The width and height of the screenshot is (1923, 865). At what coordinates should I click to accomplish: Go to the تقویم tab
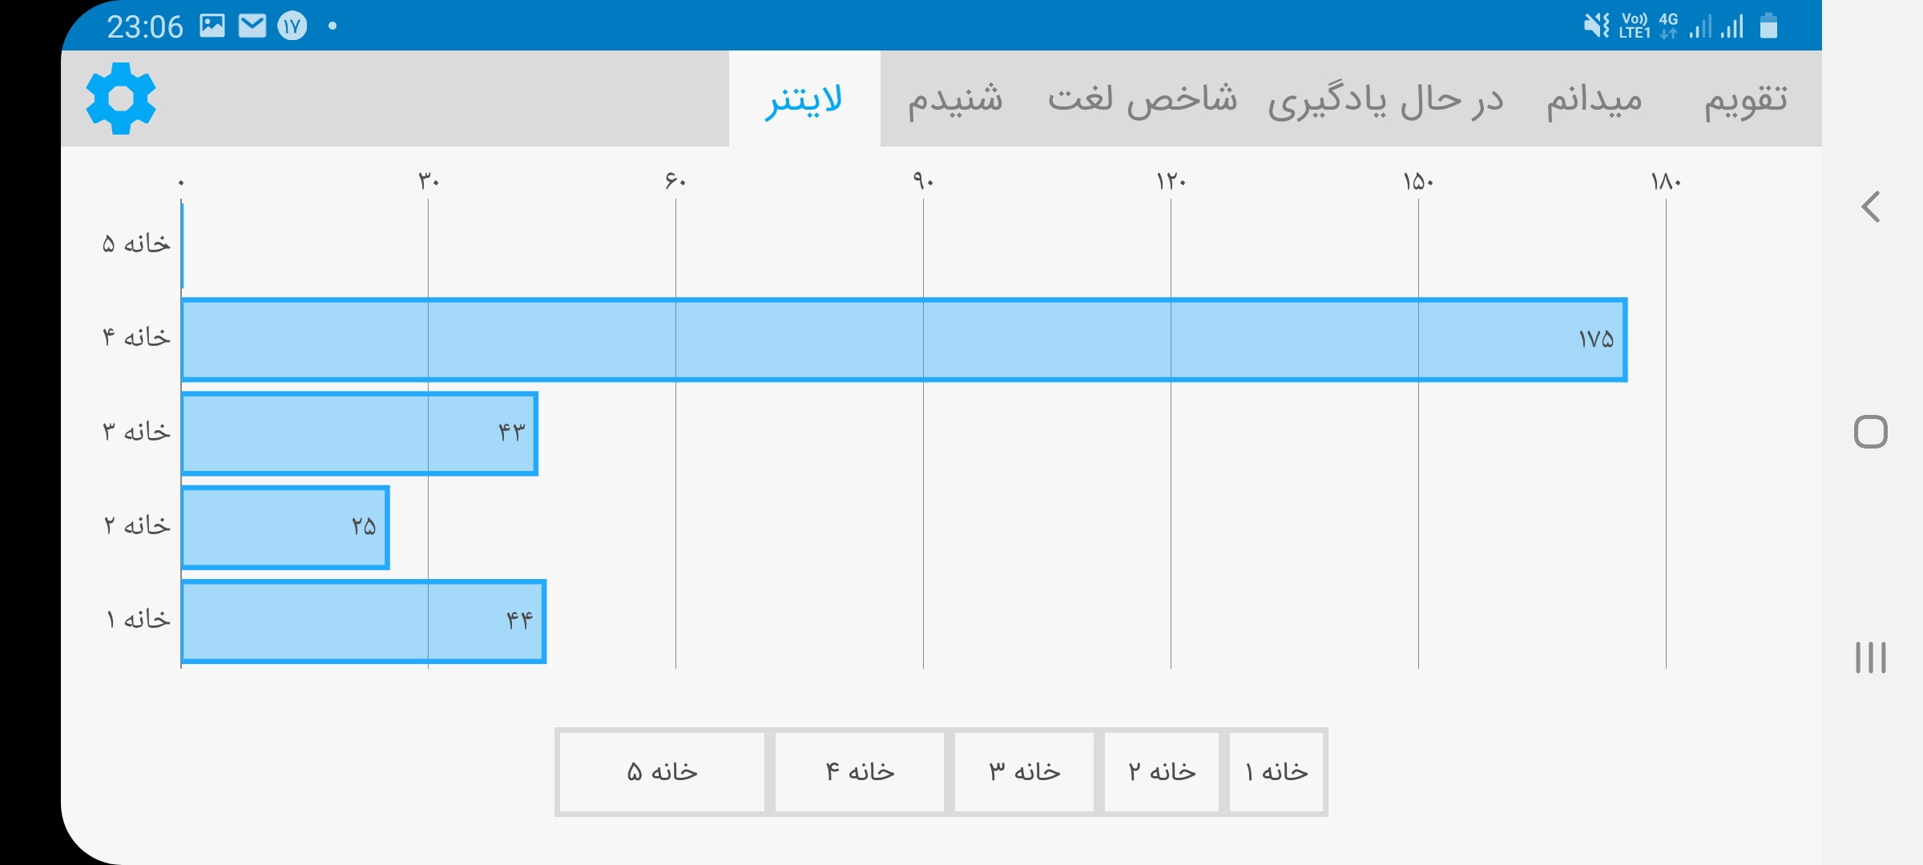pyautogui.click(x=1746, y=99)
